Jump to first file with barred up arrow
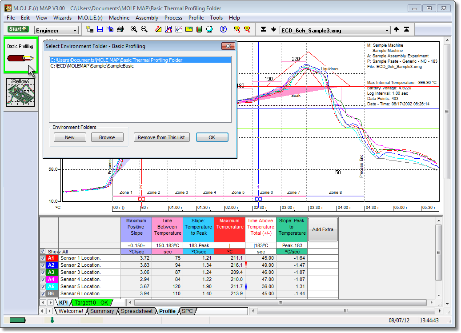The height and width of the screenshot is (333, 461). point(407,29)
